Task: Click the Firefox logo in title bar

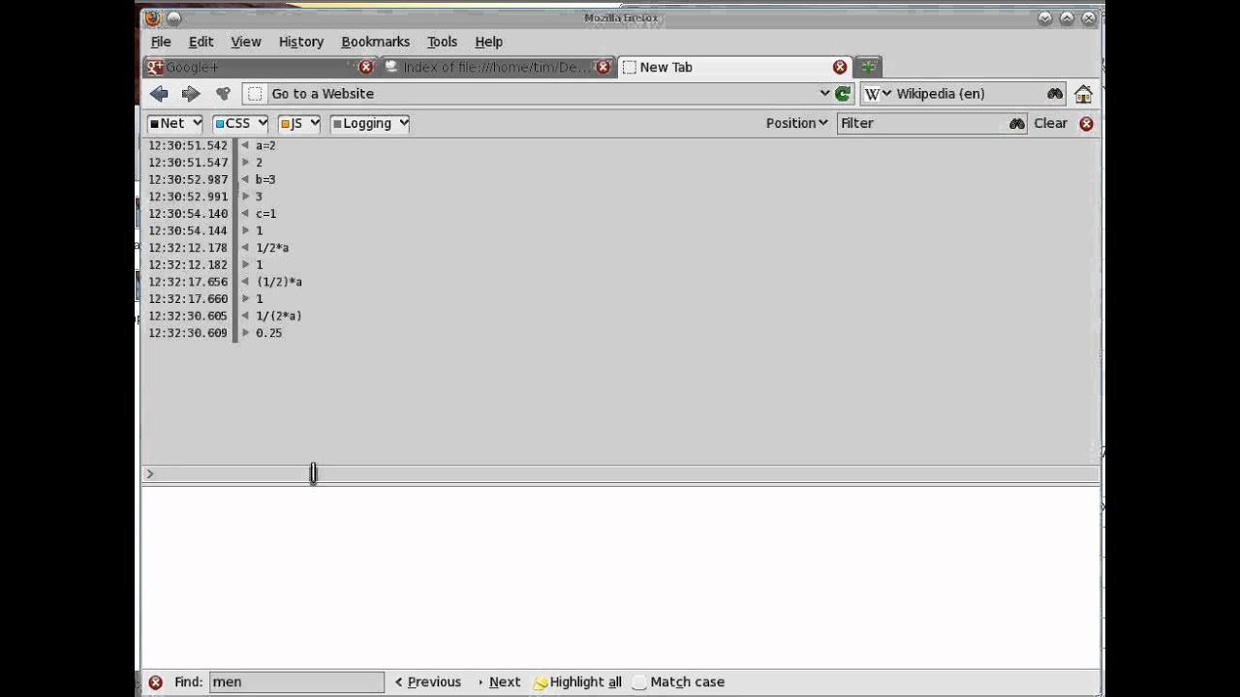Action: click(152, 17)
